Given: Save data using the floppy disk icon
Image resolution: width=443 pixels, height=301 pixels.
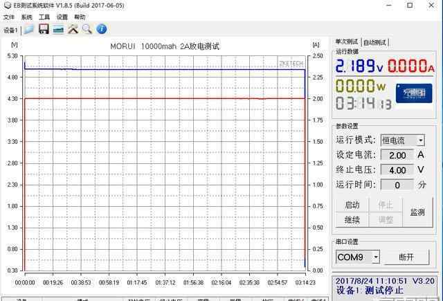Looking at the screenshot, I should [x=44, y=29].
